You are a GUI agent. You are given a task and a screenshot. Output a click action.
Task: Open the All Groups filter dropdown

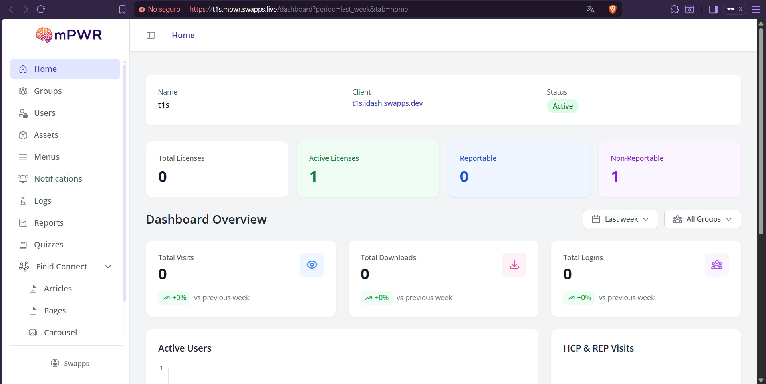(702, 219)
